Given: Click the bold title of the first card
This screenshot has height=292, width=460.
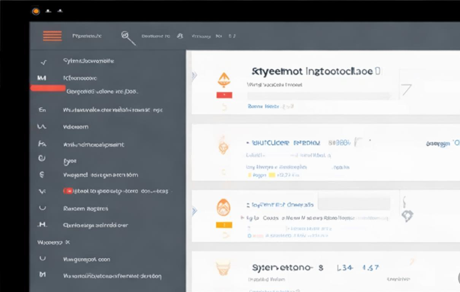Looking at the screenshot, I should [312, 71].
